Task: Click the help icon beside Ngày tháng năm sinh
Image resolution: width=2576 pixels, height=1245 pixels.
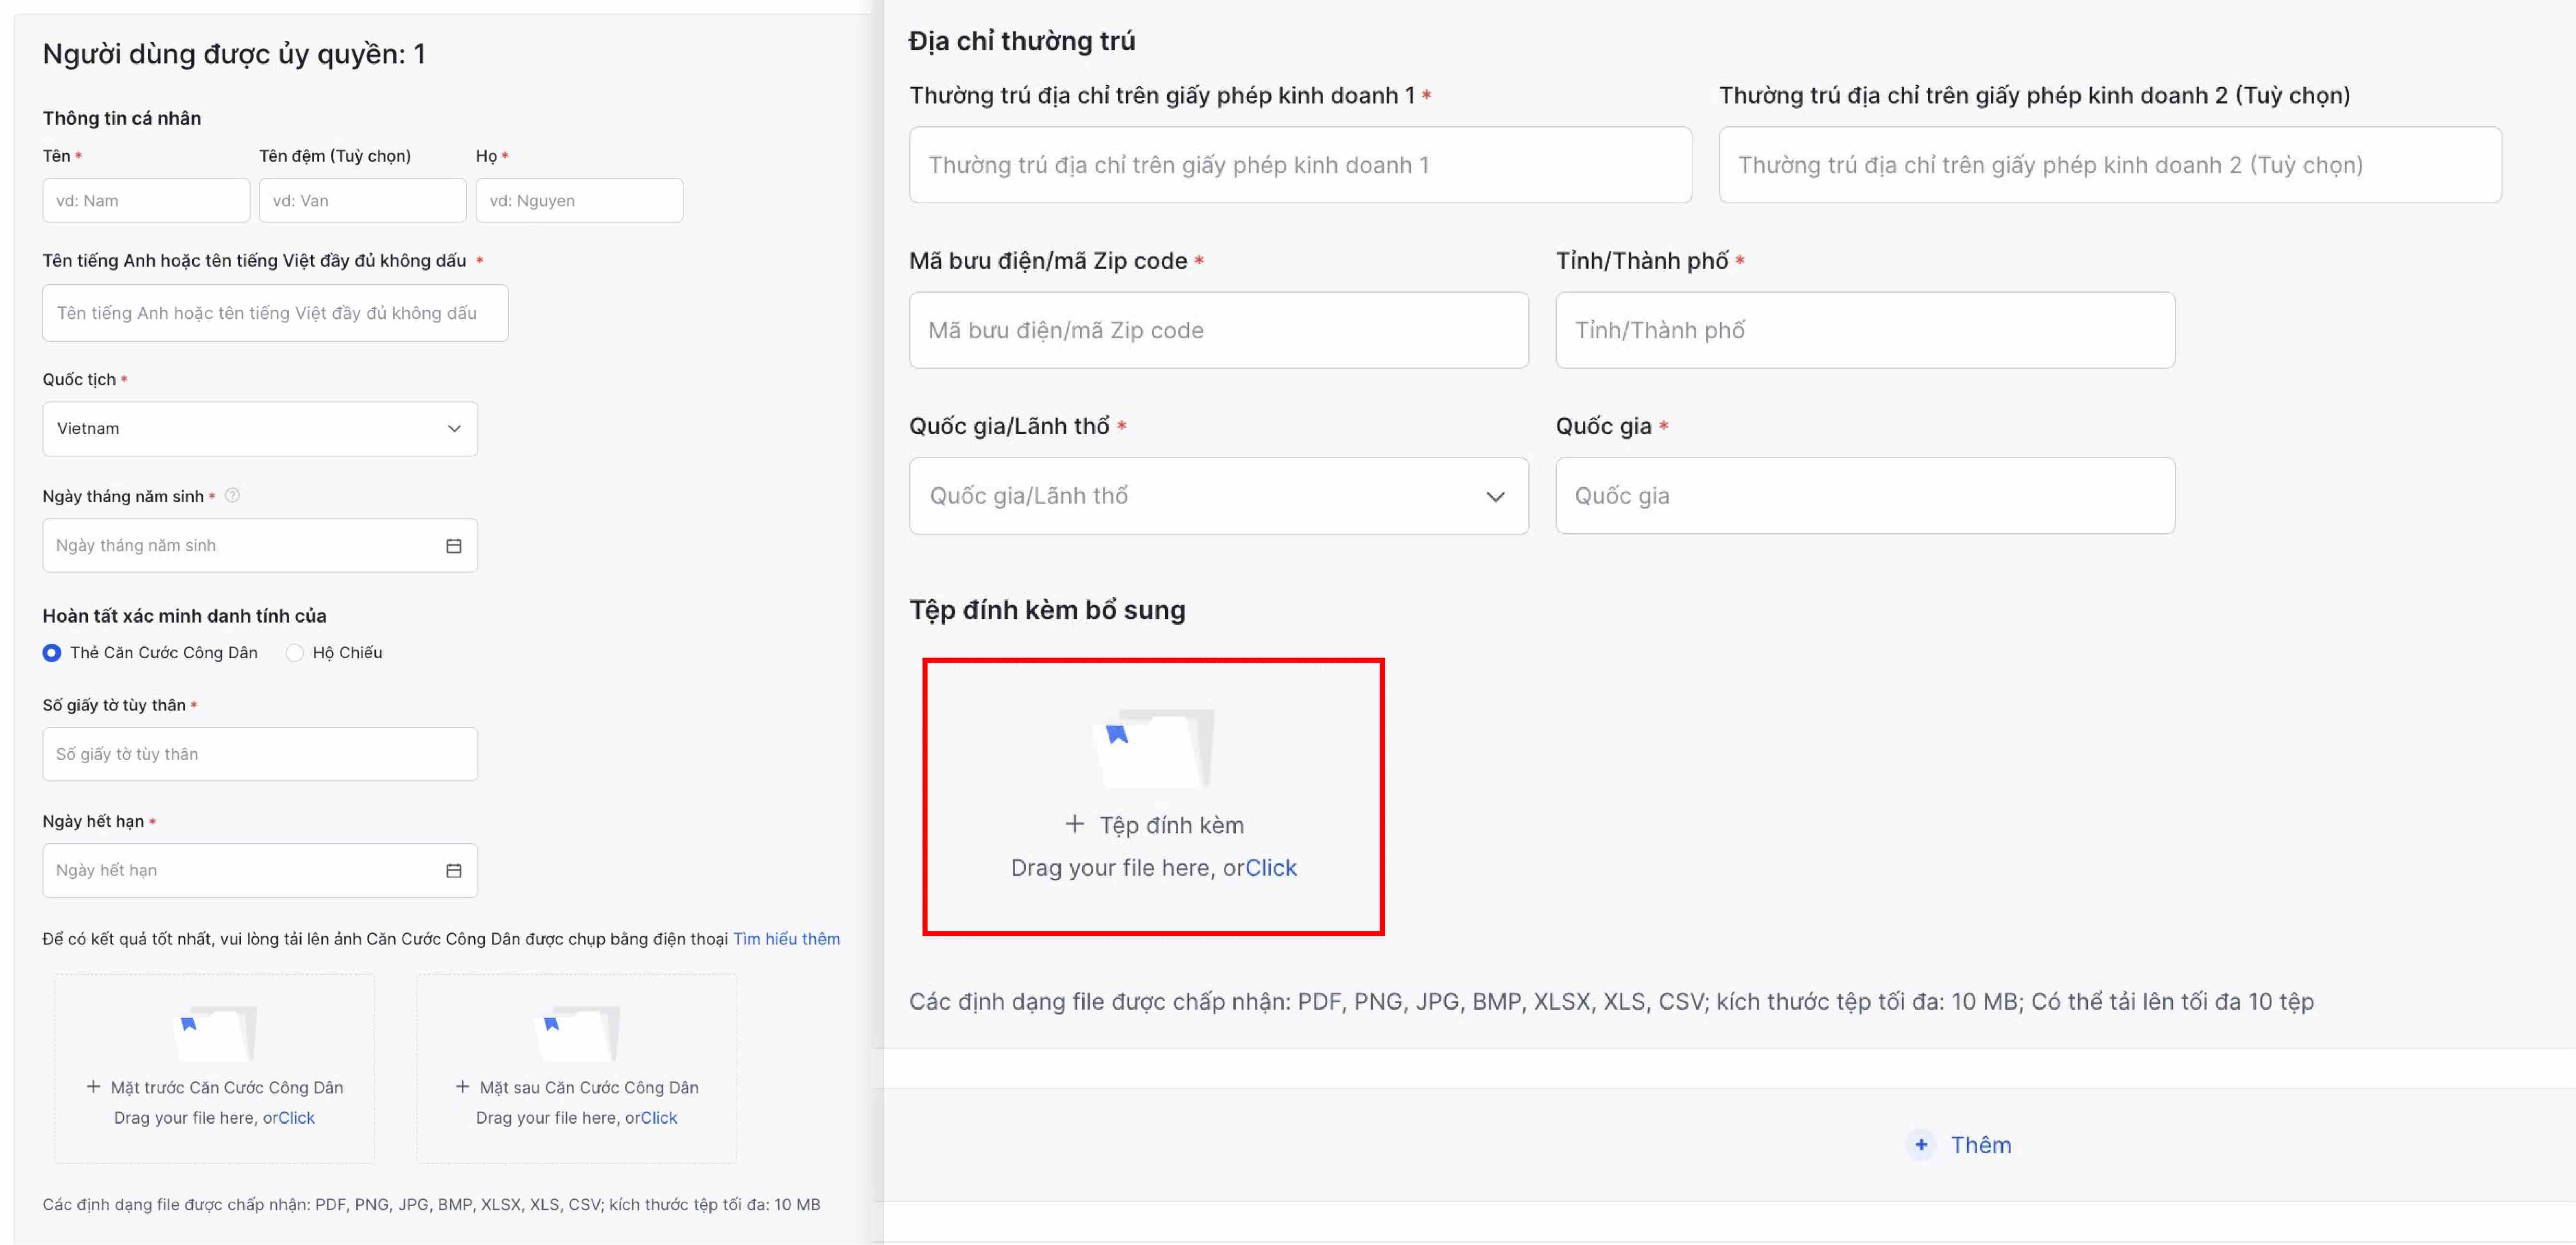Action: (x=232, y=495)
